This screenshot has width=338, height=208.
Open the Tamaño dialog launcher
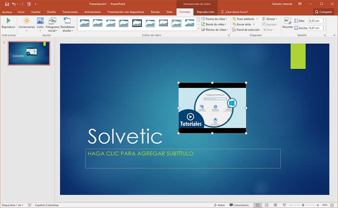324,35
